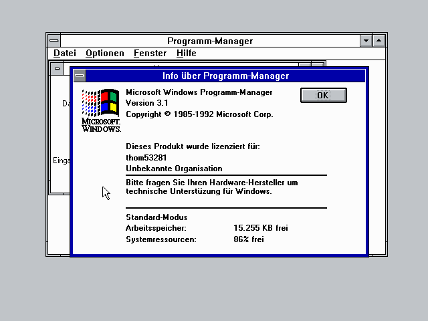Click the Copyright 1985-1992 Microsoft Corp. line
This screenshot has width=428, height=321.
(199, 114)
